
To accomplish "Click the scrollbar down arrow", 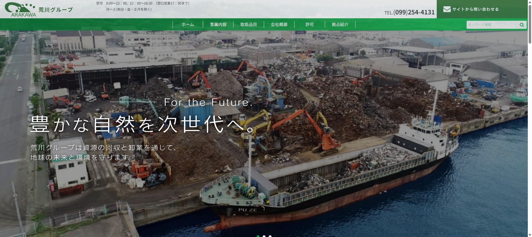I will click(530, 235).
